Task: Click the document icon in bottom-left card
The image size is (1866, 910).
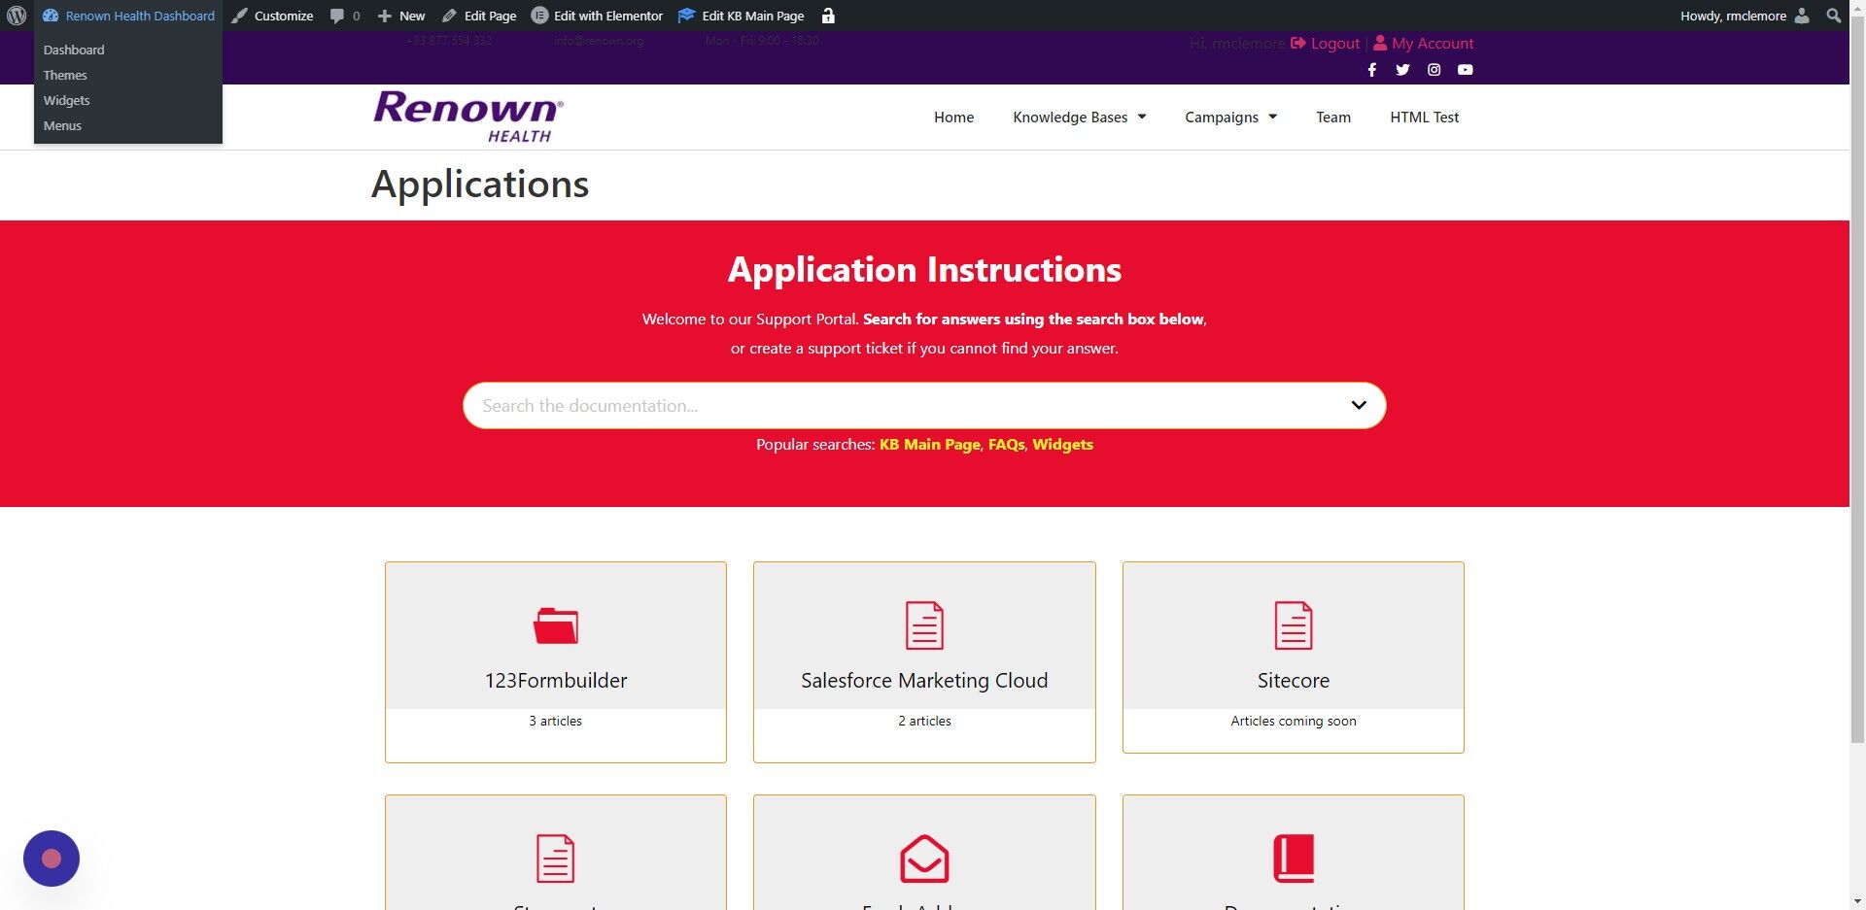Action: pyautogui.click(x=556, y=859)
